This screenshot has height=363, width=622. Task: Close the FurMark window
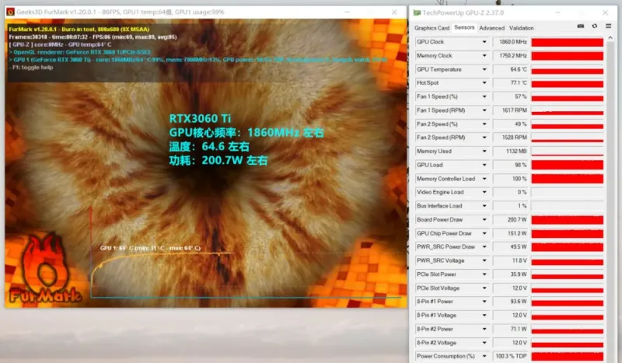click(x=394, y=12)
